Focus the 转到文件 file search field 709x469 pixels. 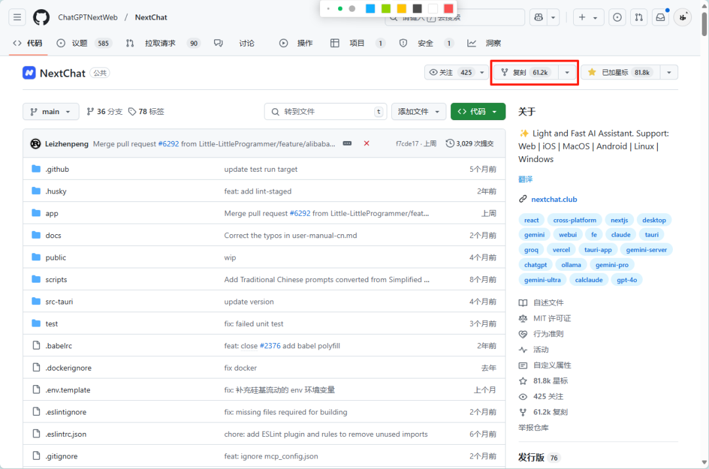pyautogui.click(x=326, y=112)
